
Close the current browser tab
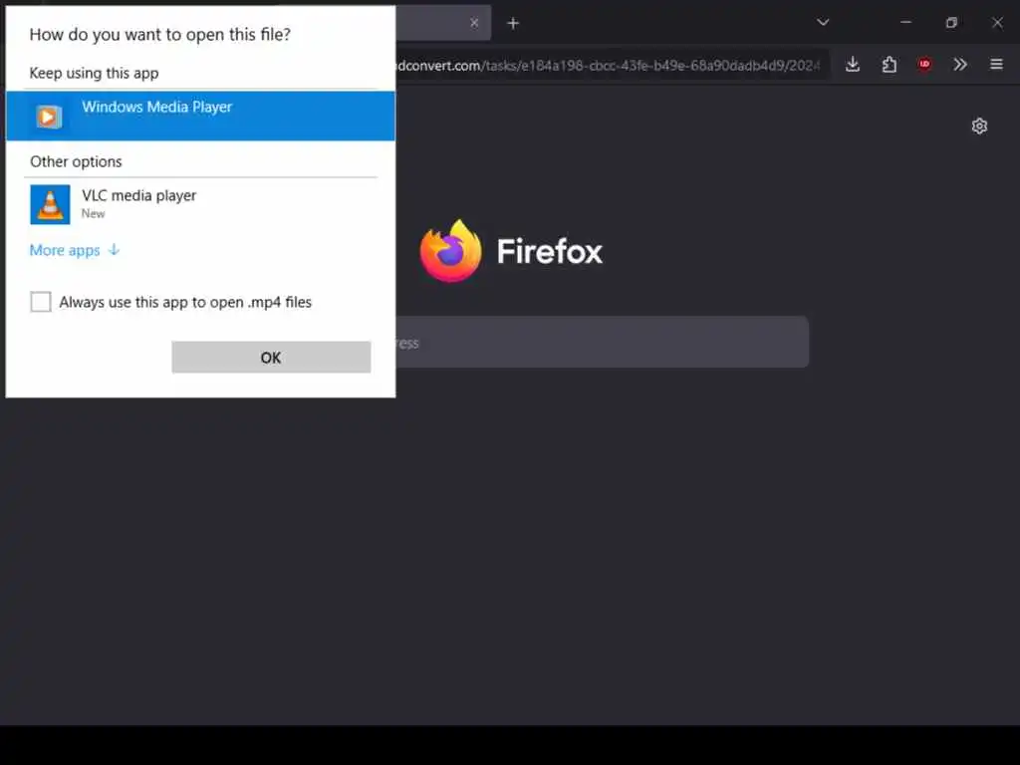point(474,23)
